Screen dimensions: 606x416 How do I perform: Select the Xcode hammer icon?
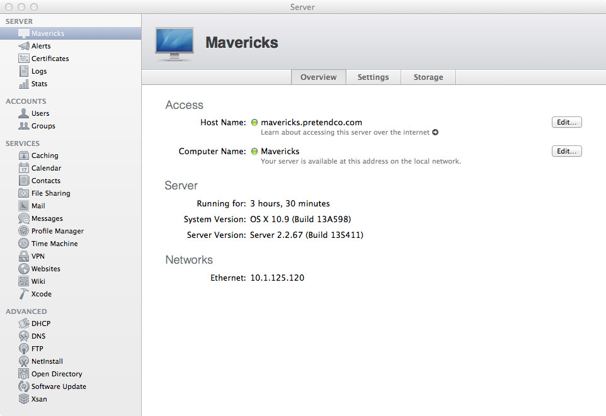pyautogui.click(x=23, y=294)
